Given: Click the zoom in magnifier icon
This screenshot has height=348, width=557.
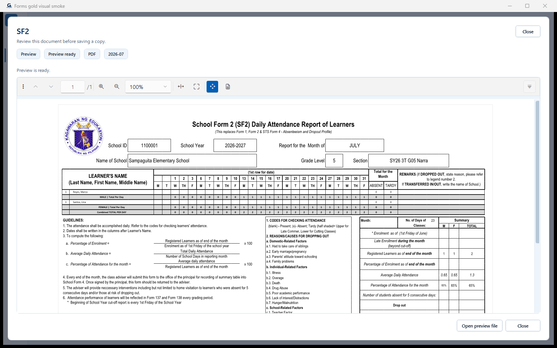Looking at the screenshot, I should (101, 87).
